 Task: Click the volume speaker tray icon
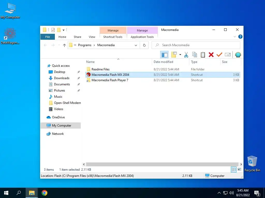[x=232, y=193]
